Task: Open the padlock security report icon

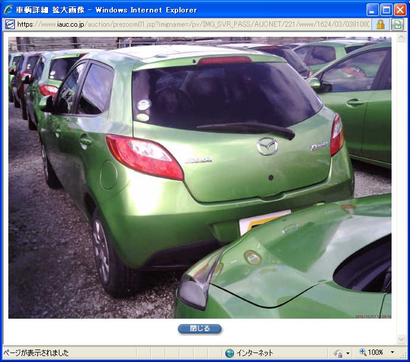Action: 380,24
